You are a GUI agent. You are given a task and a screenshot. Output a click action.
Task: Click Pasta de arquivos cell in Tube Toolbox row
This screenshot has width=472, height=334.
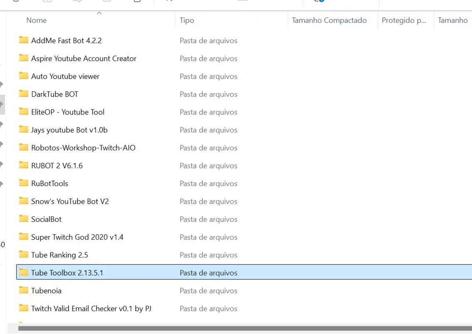[208, 273]
